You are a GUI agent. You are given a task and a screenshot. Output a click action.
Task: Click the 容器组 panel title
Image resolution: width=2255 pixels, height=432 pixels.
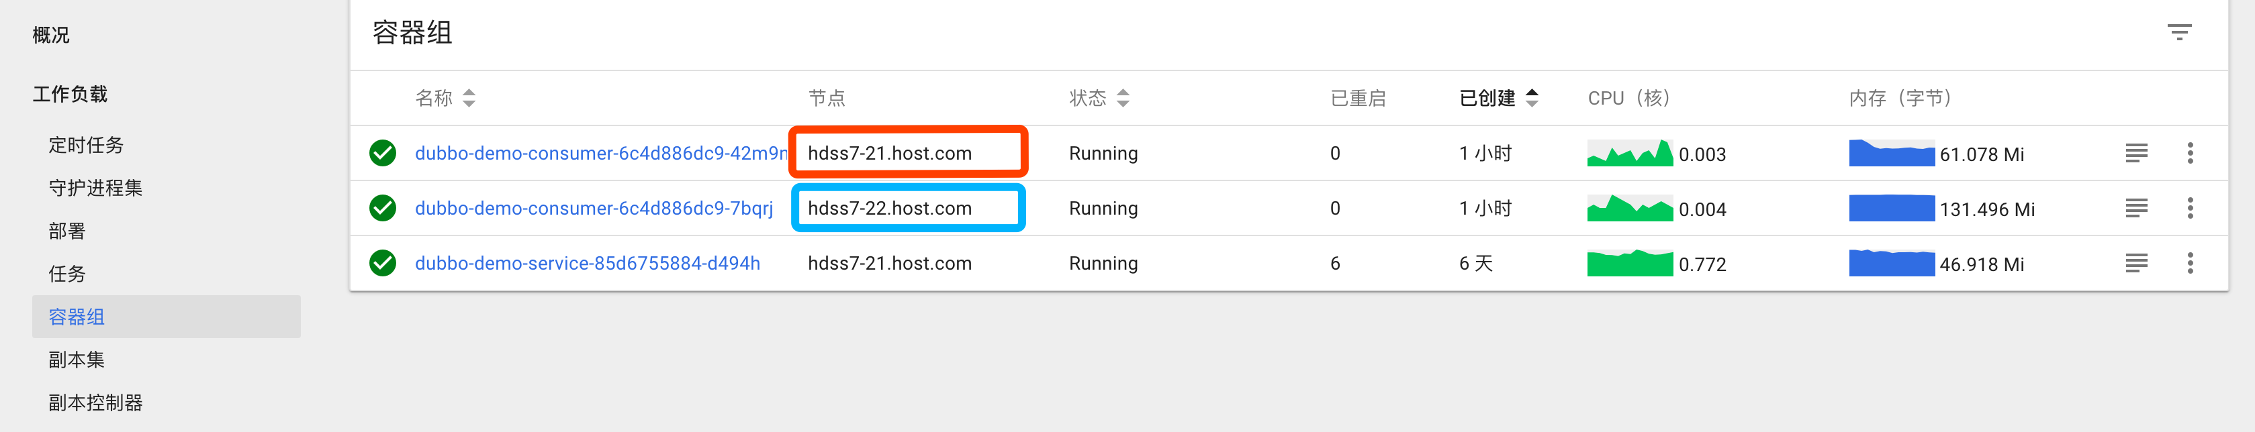point(412,34)
